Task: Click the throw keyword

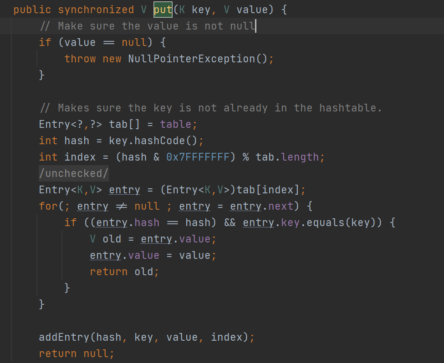Action: point(80,59)
